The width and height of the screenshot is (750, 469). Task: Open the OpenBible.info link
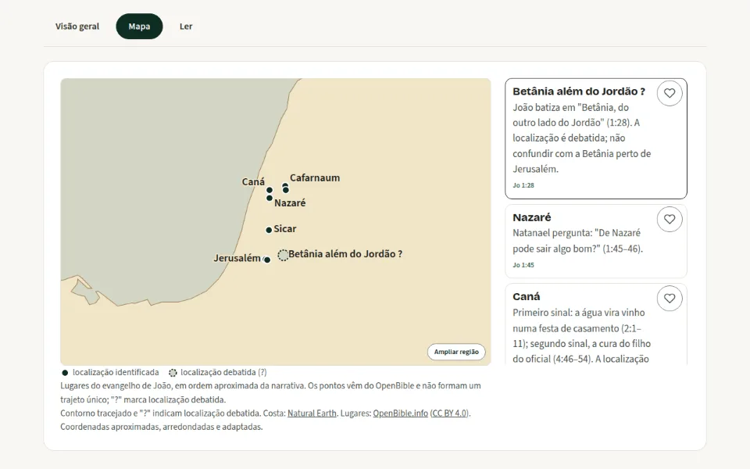400,413
